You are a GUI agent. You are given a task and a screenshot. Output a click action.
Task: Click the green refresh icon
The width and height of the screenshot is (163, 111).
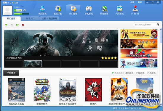click(x=17, y=25)
